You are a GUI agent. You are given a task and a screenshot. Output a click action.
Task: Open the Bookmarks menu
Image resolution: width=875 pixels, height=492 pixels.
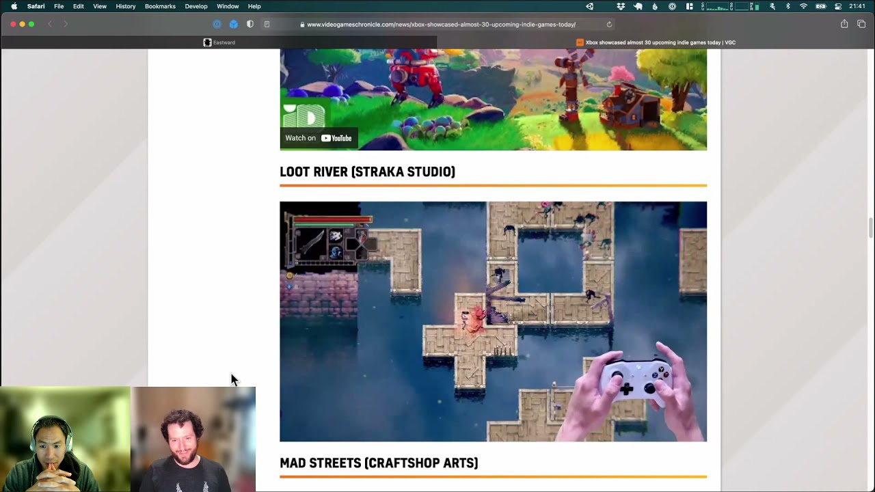(x=160, y=6)
